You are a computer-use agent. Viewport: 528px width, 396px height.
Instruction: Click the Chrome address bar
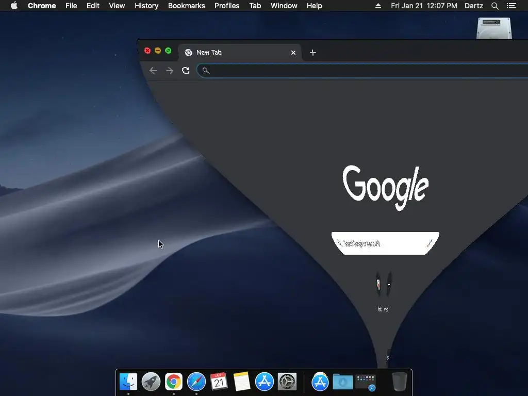362,70
